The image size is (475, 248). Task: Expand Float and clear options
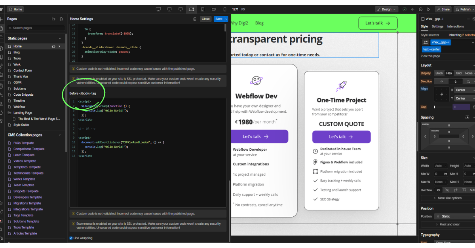(x=448, y=224)
